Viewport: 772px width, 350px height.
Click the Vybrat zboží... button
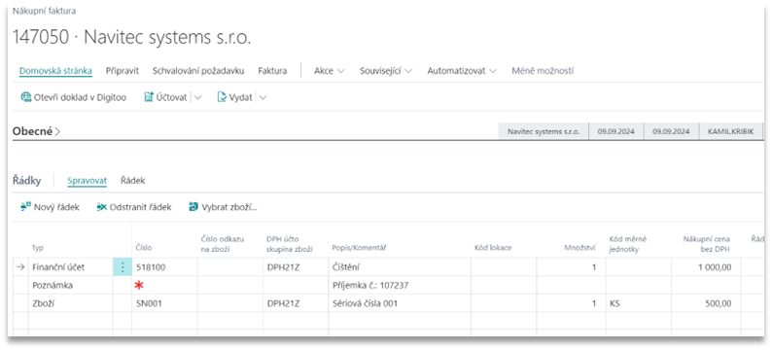pyautogui.click(x=223, y=207)
